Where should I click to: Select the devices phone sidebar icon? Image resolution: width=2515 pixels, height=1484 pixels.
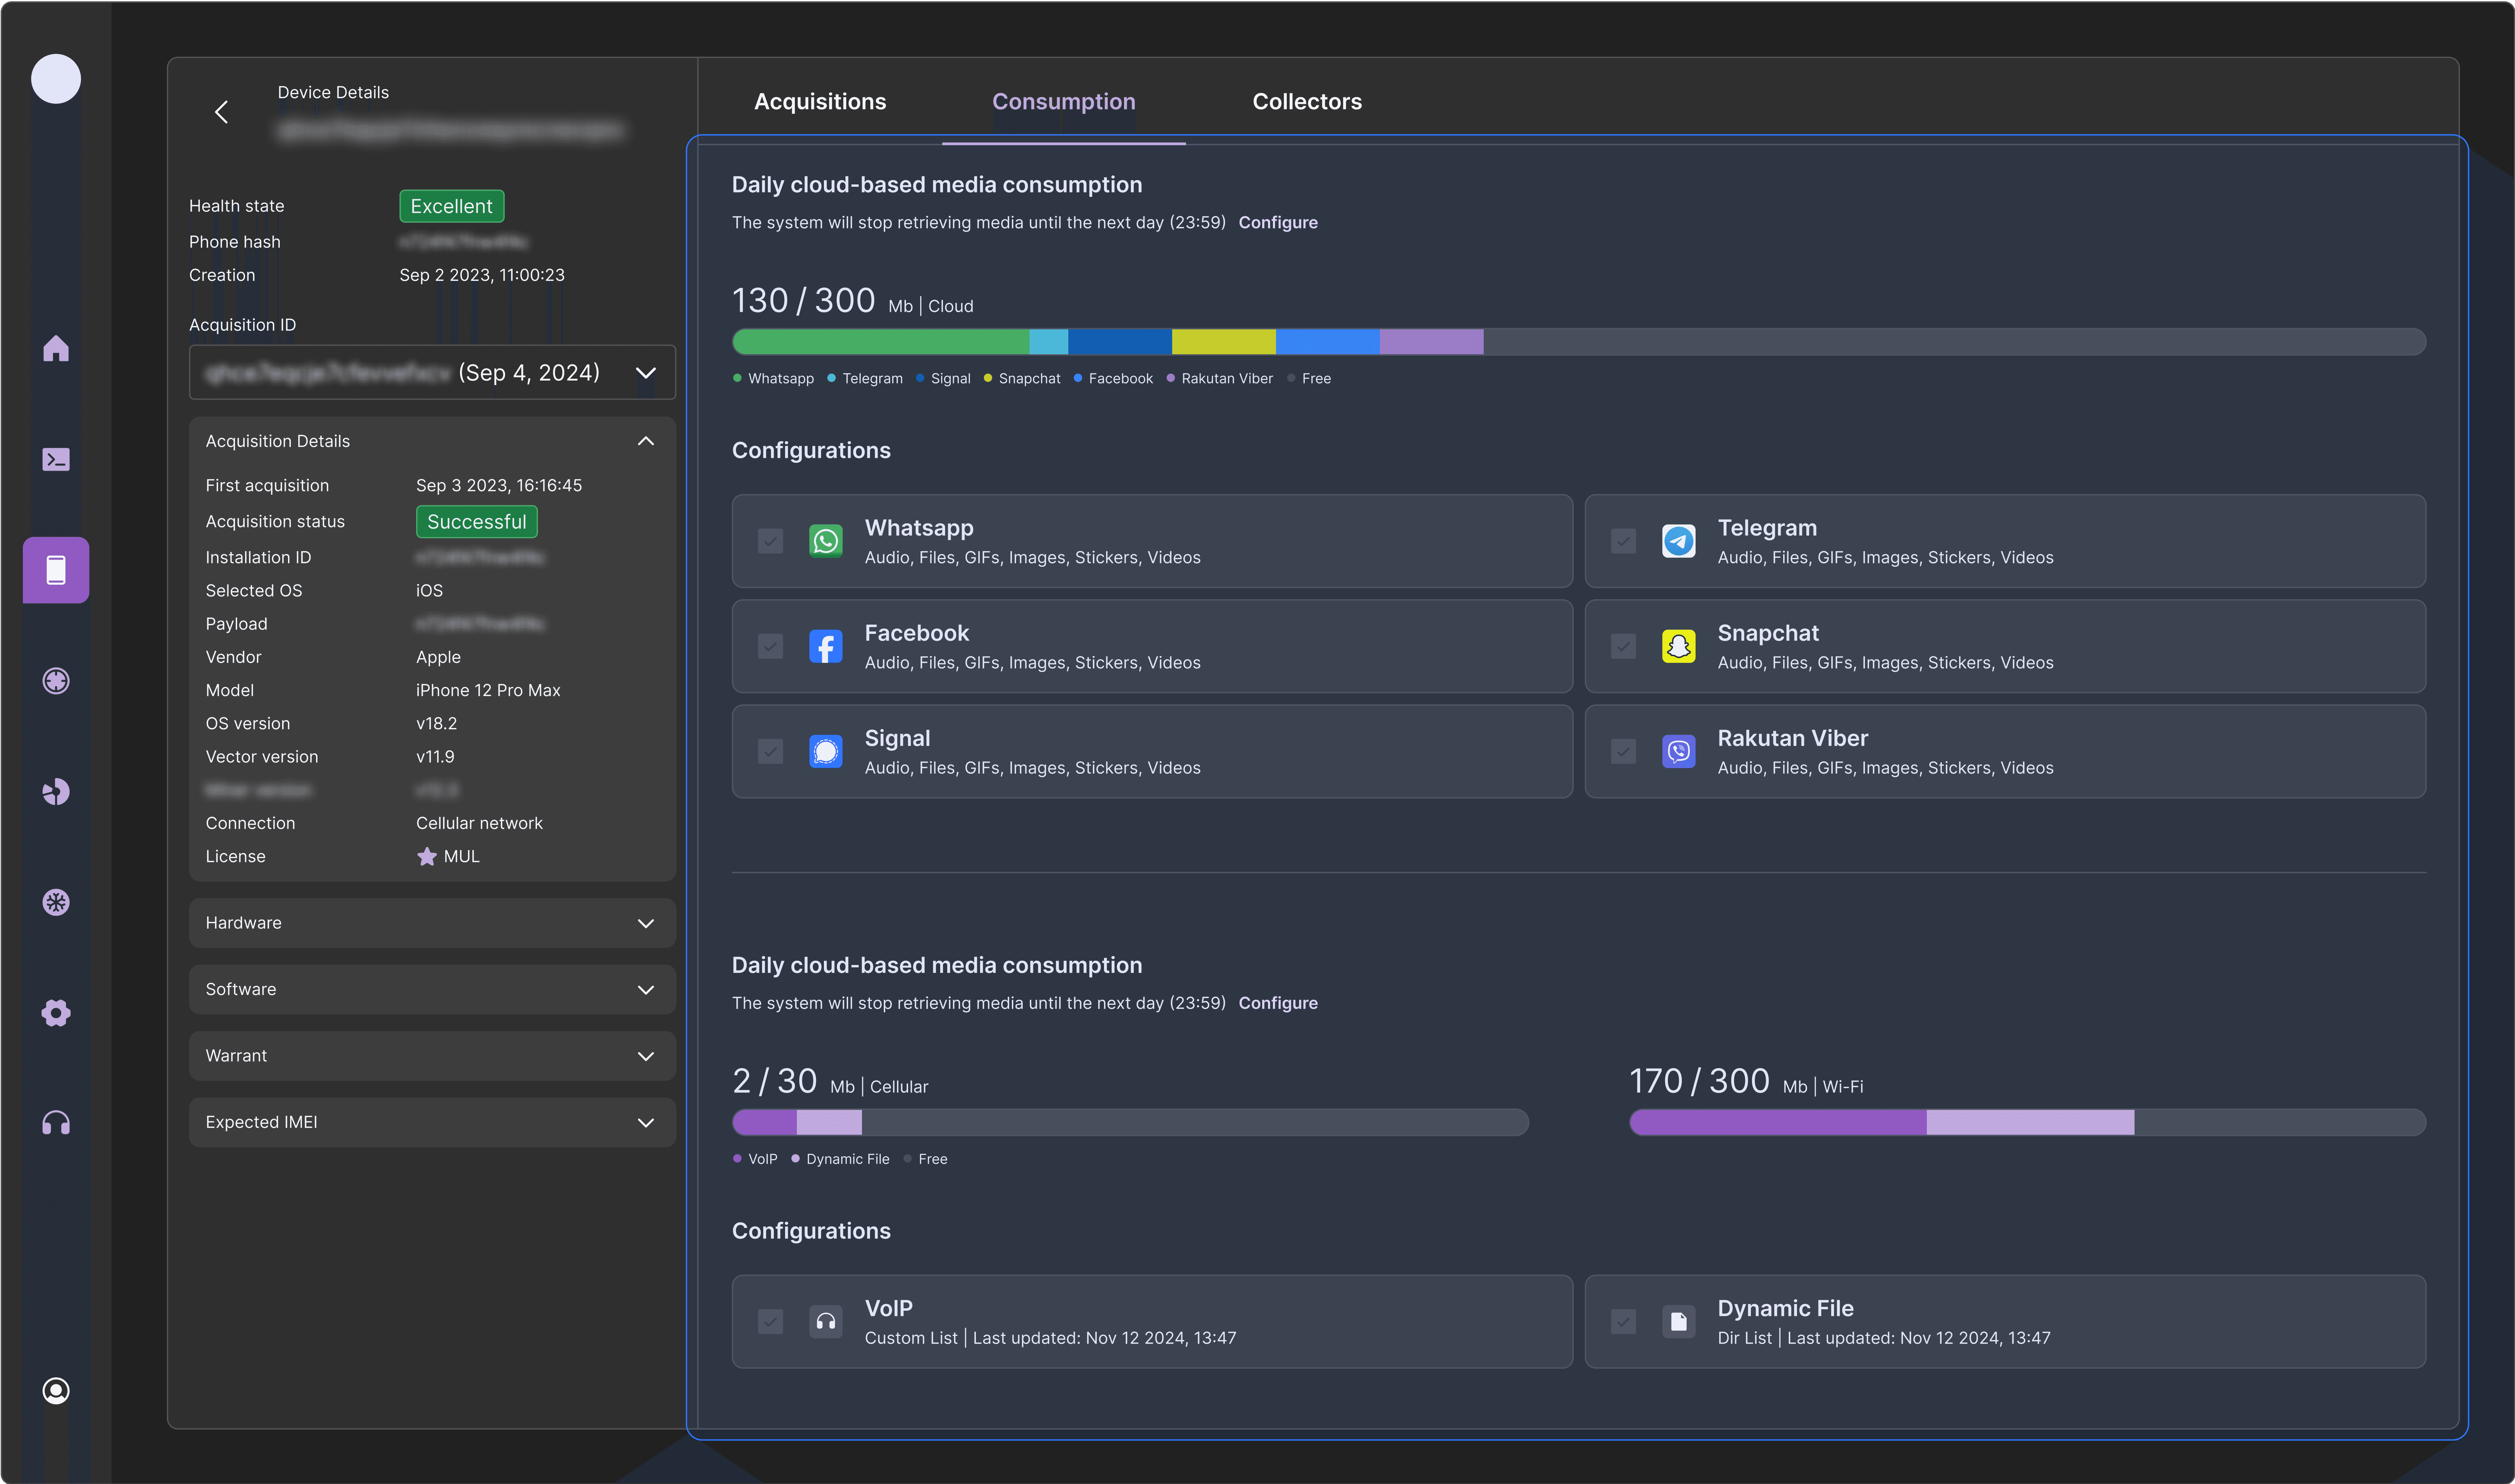pos(56,570)
